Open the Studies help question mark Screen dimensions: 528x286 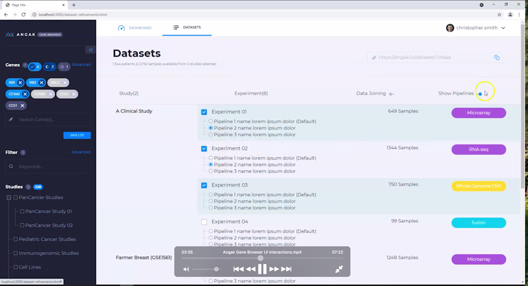(28, 187)
